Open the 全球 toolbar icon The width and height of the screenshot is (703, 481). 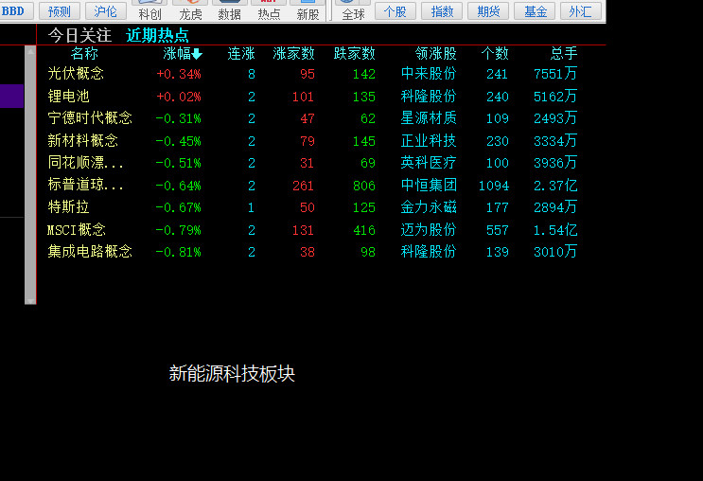pyautogui.click(x=353, y=10)
